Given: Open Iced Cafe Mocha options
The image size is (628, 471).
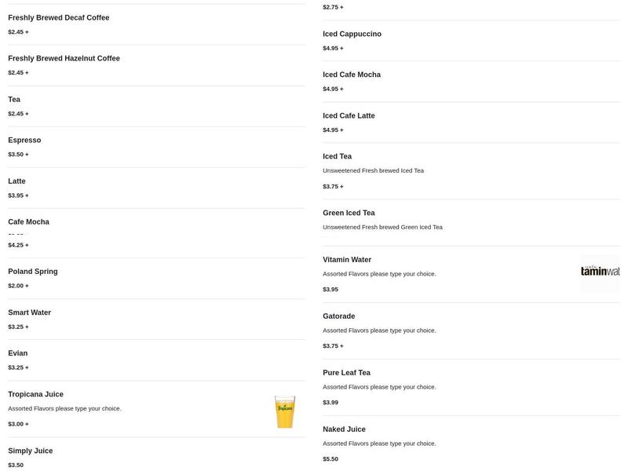Looking at the screenshot, I should pos(352,75).
